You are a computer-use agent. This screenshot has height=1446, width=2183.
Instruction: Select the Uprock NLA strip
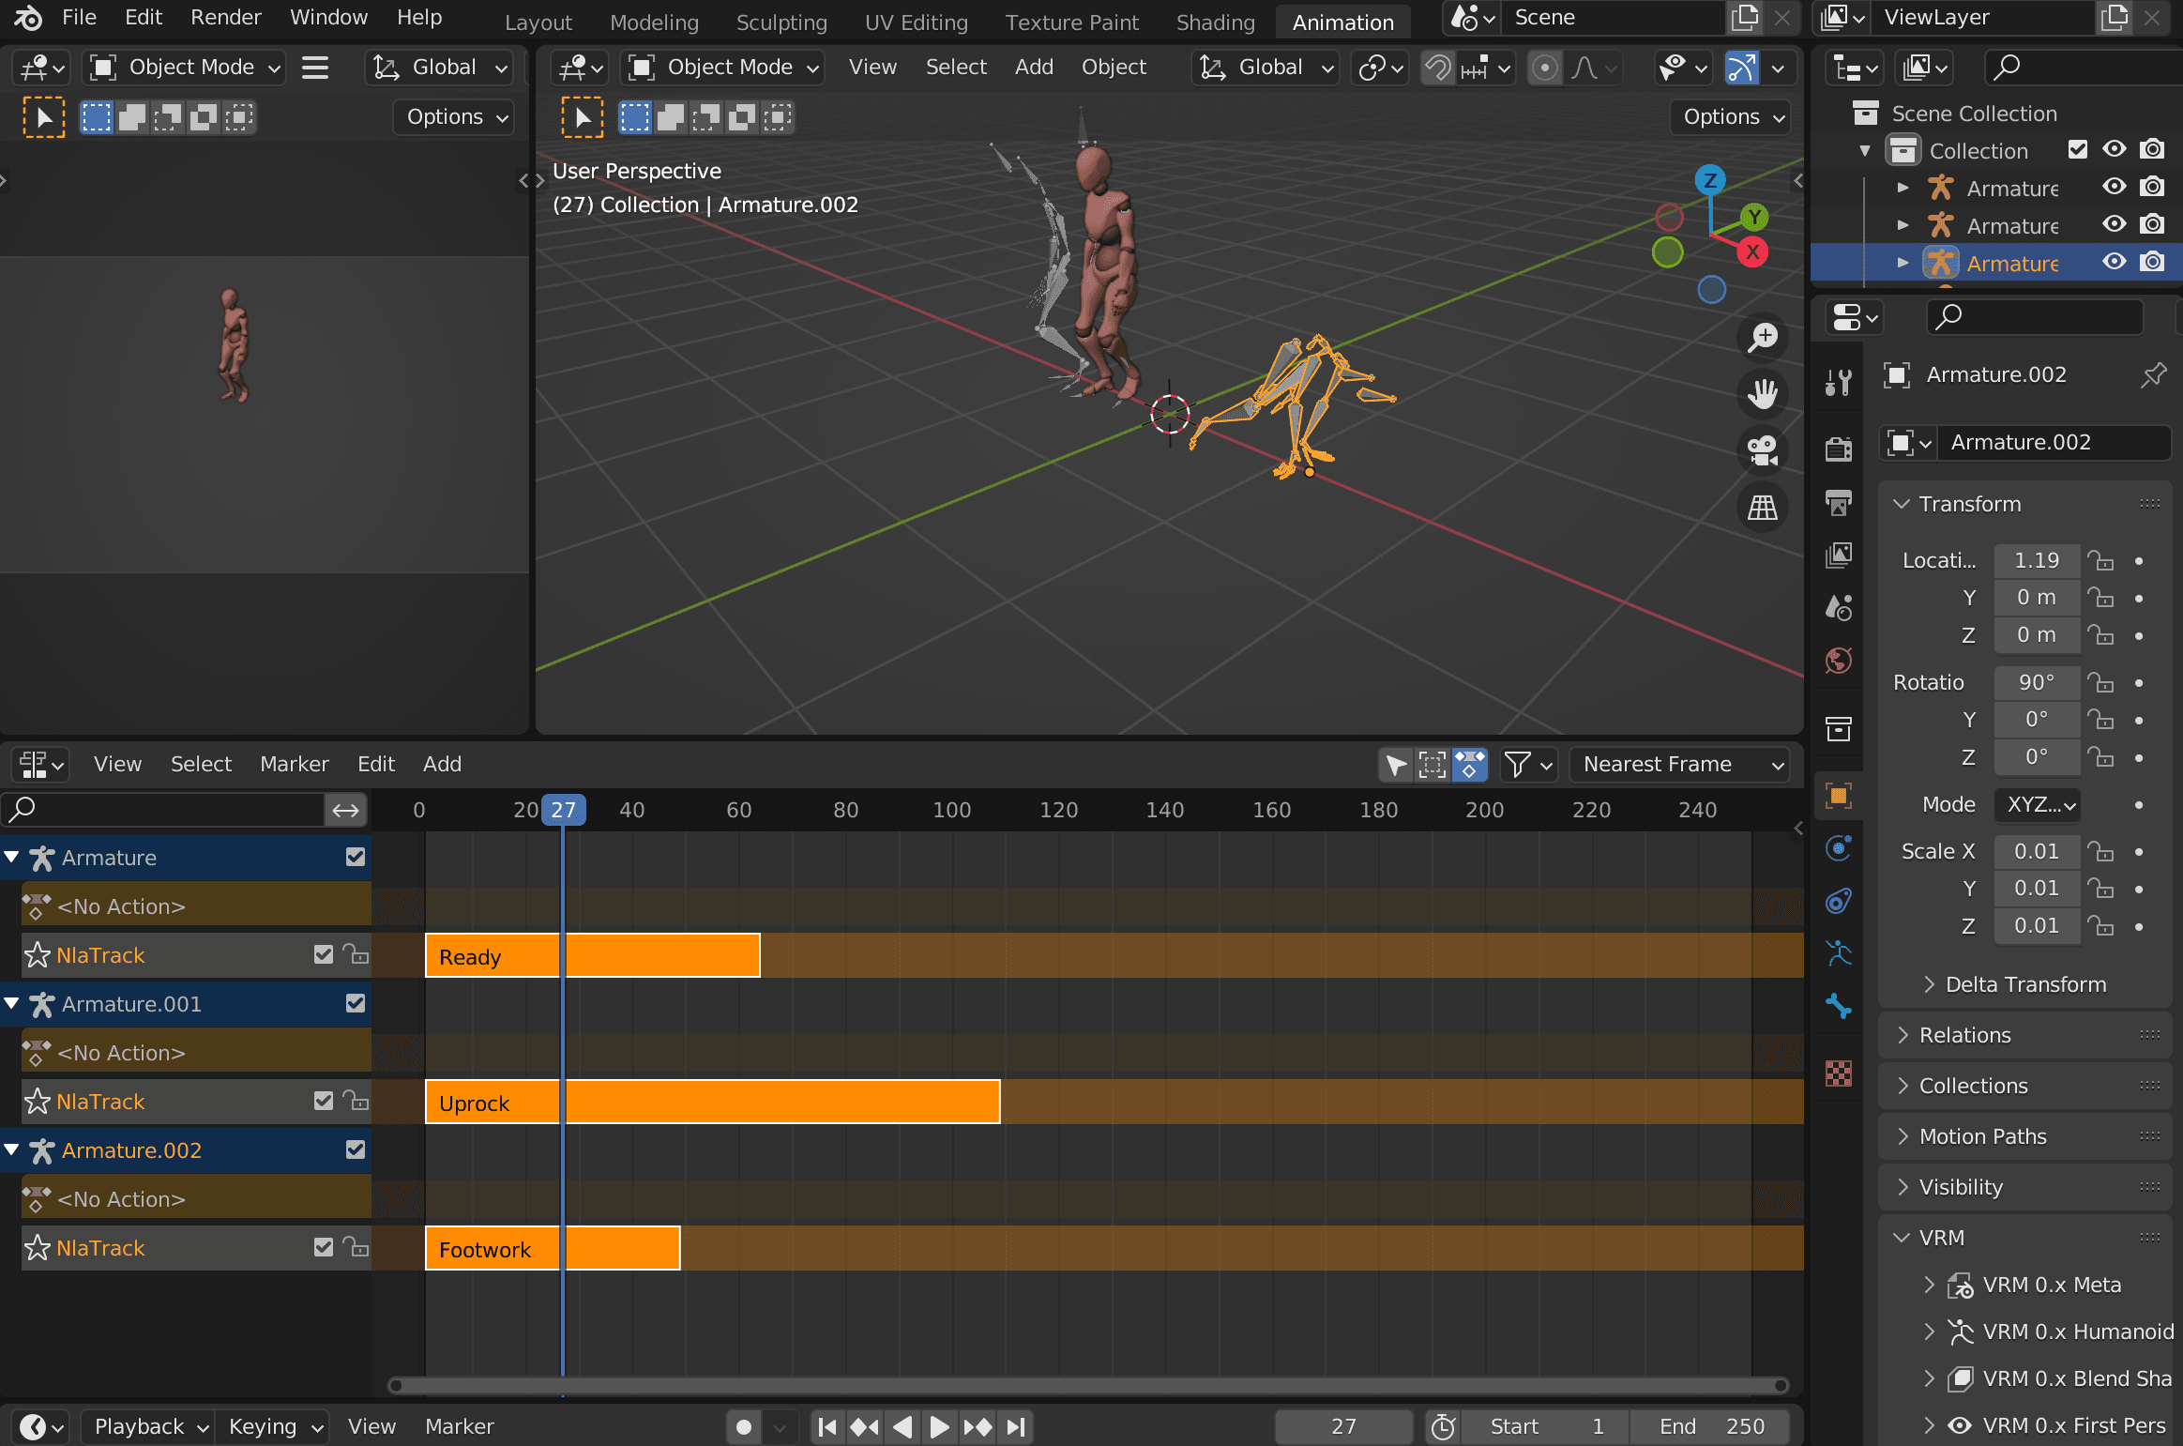(713, 1102)
